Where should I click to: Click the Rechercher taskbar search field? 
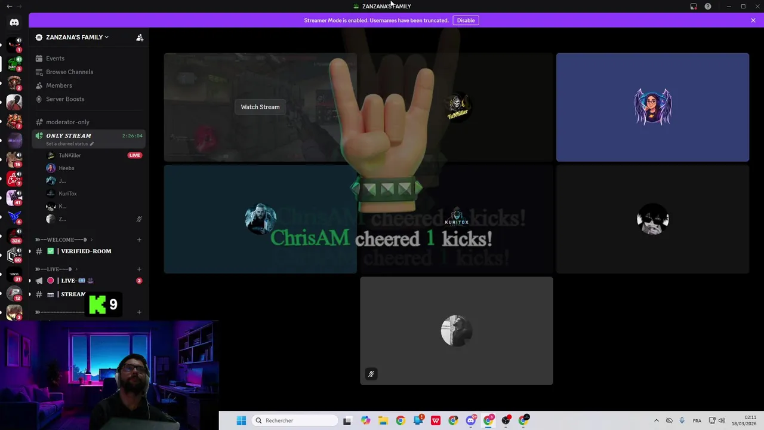[x=295, y=420]
